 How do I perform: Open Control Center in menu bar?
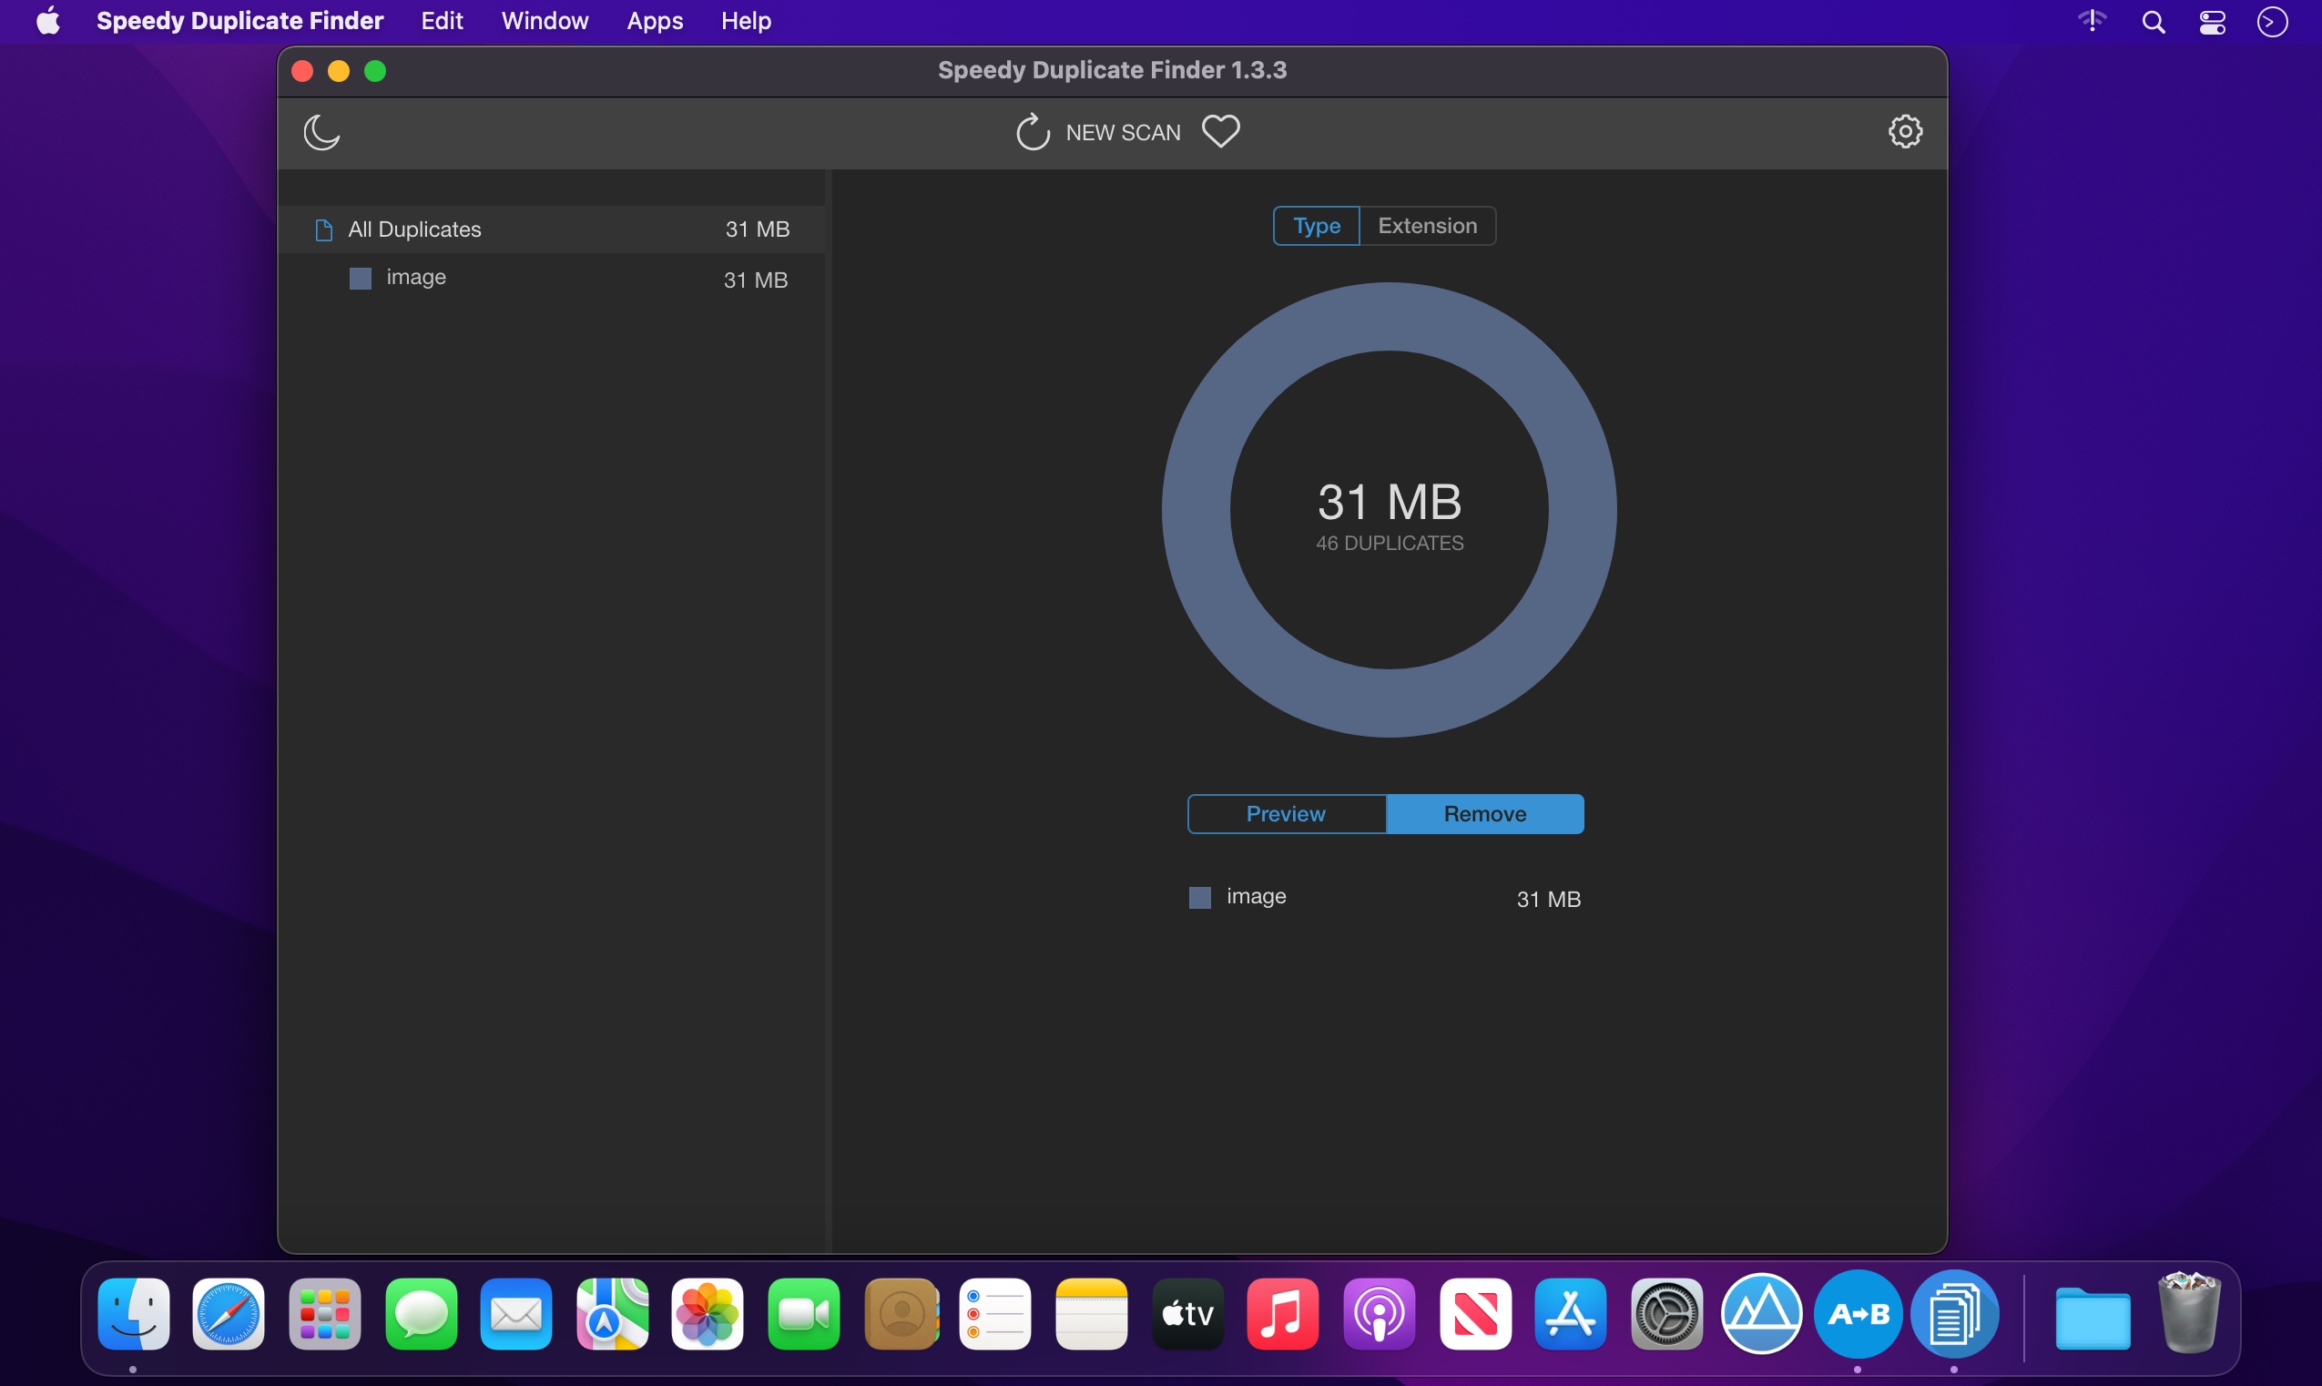point(2212,22)
